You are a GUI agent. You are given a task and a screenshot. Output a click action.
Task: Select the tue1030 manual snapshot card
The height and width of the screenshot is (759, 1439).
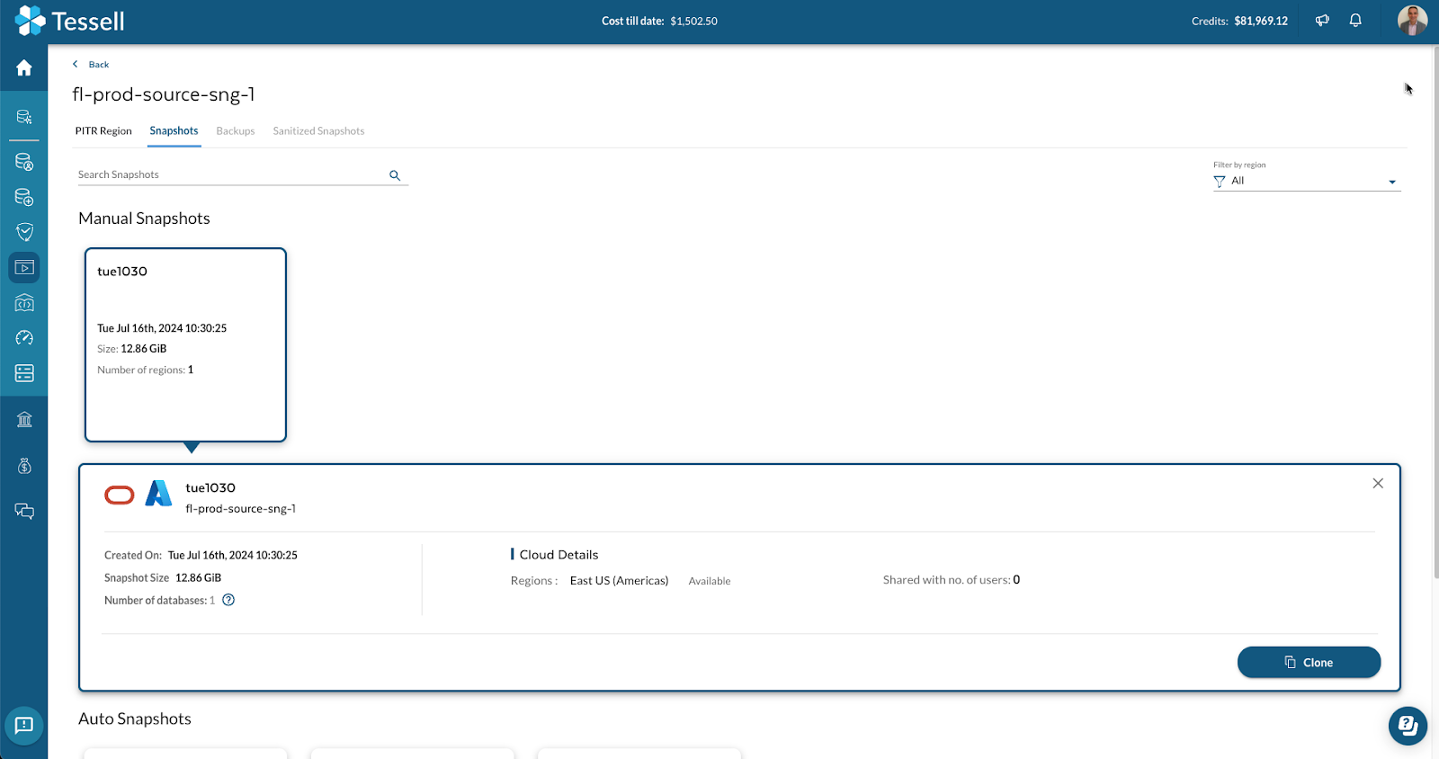coord(185,345)
